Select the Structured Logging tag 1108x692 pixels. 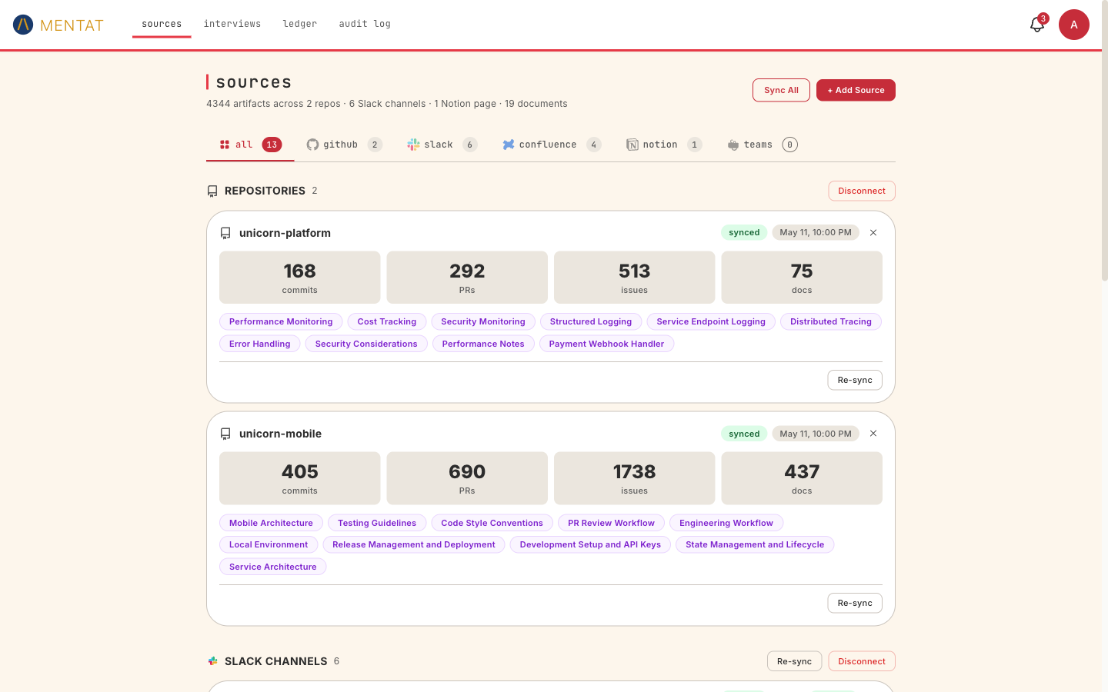click(x=591, y=321)
